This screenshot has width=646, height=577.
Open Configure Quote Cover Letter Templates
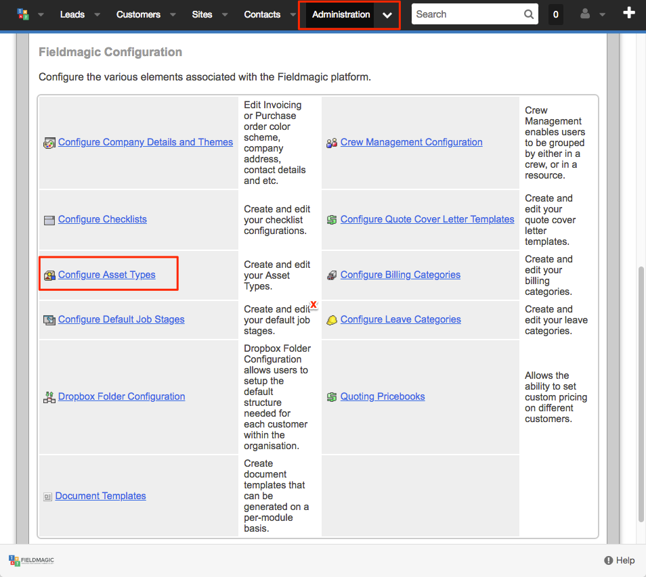coord(427,219)
